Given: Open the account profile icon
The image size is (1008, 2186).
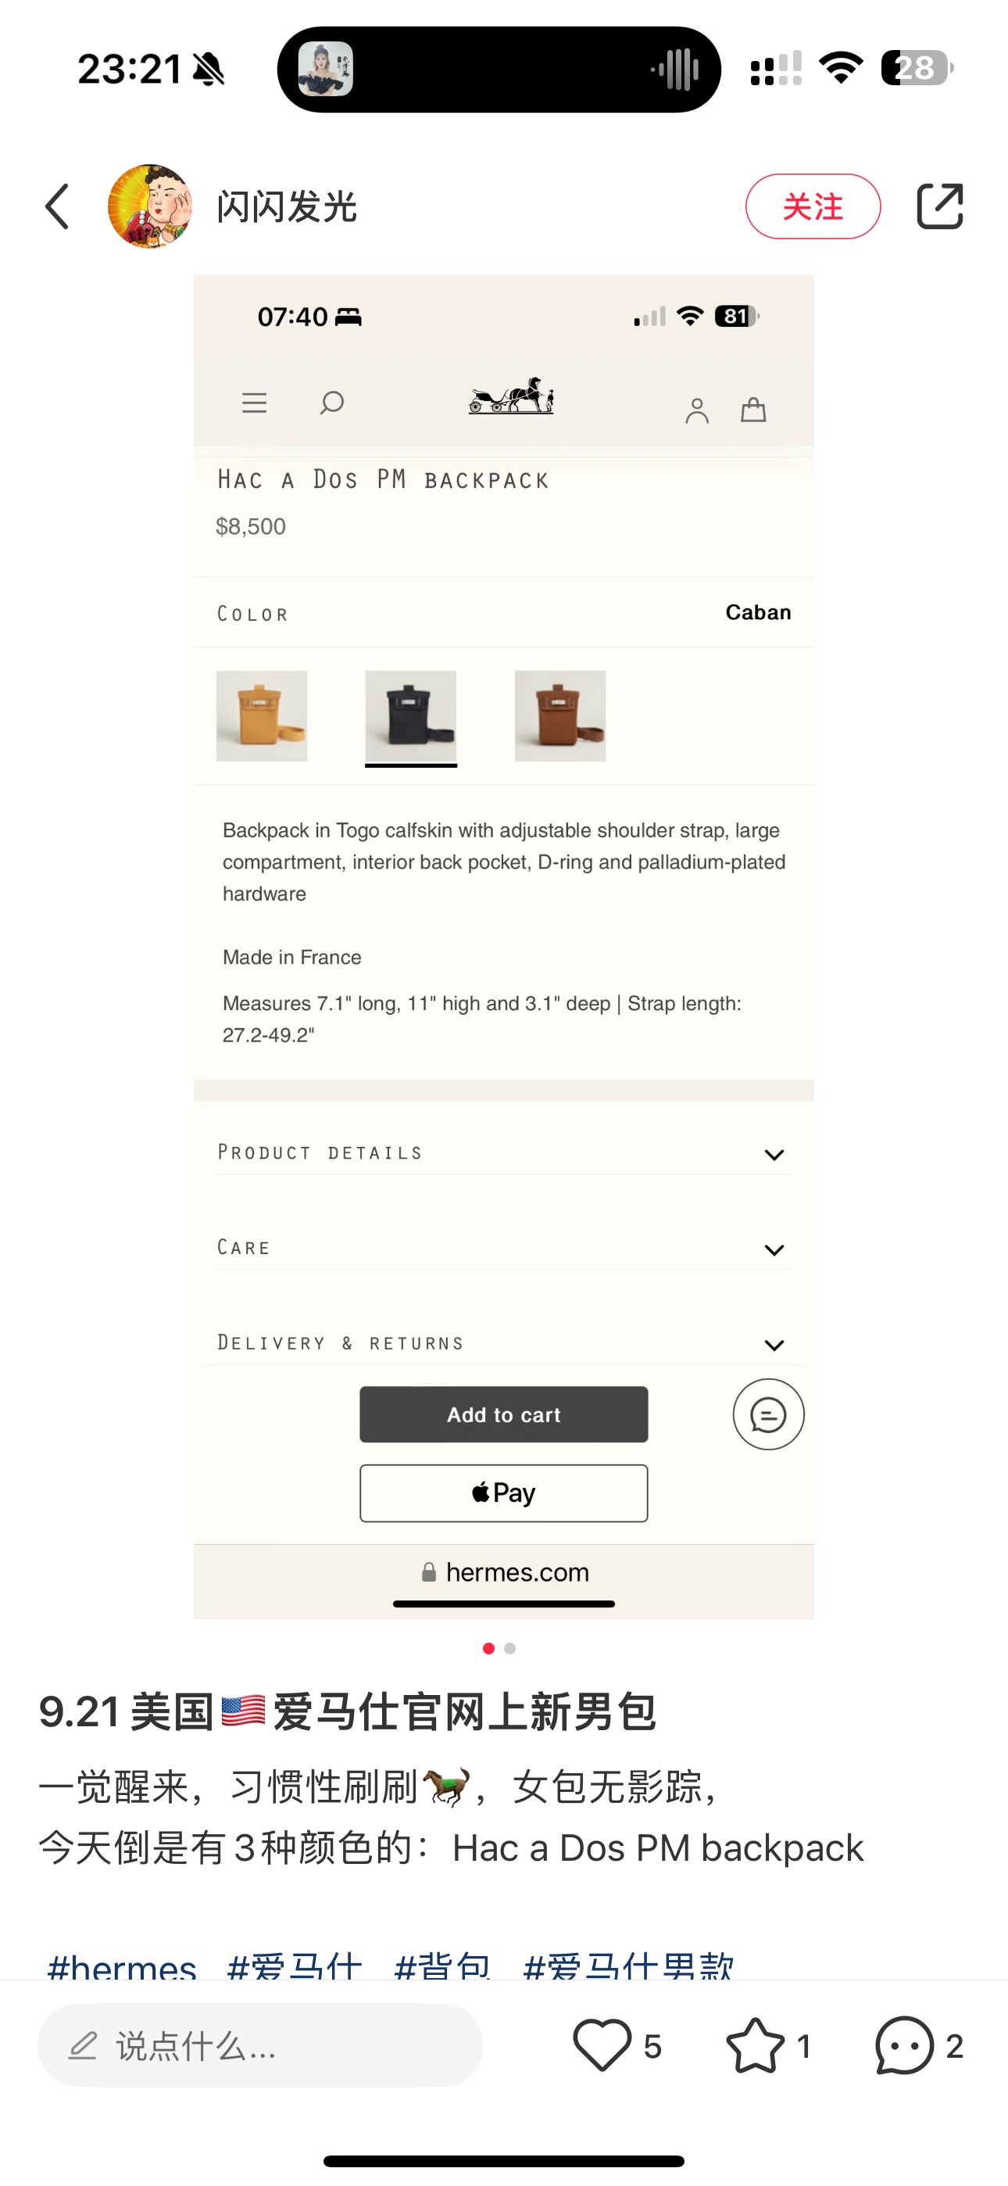Looking at the screenshot, I should [696, 410].
